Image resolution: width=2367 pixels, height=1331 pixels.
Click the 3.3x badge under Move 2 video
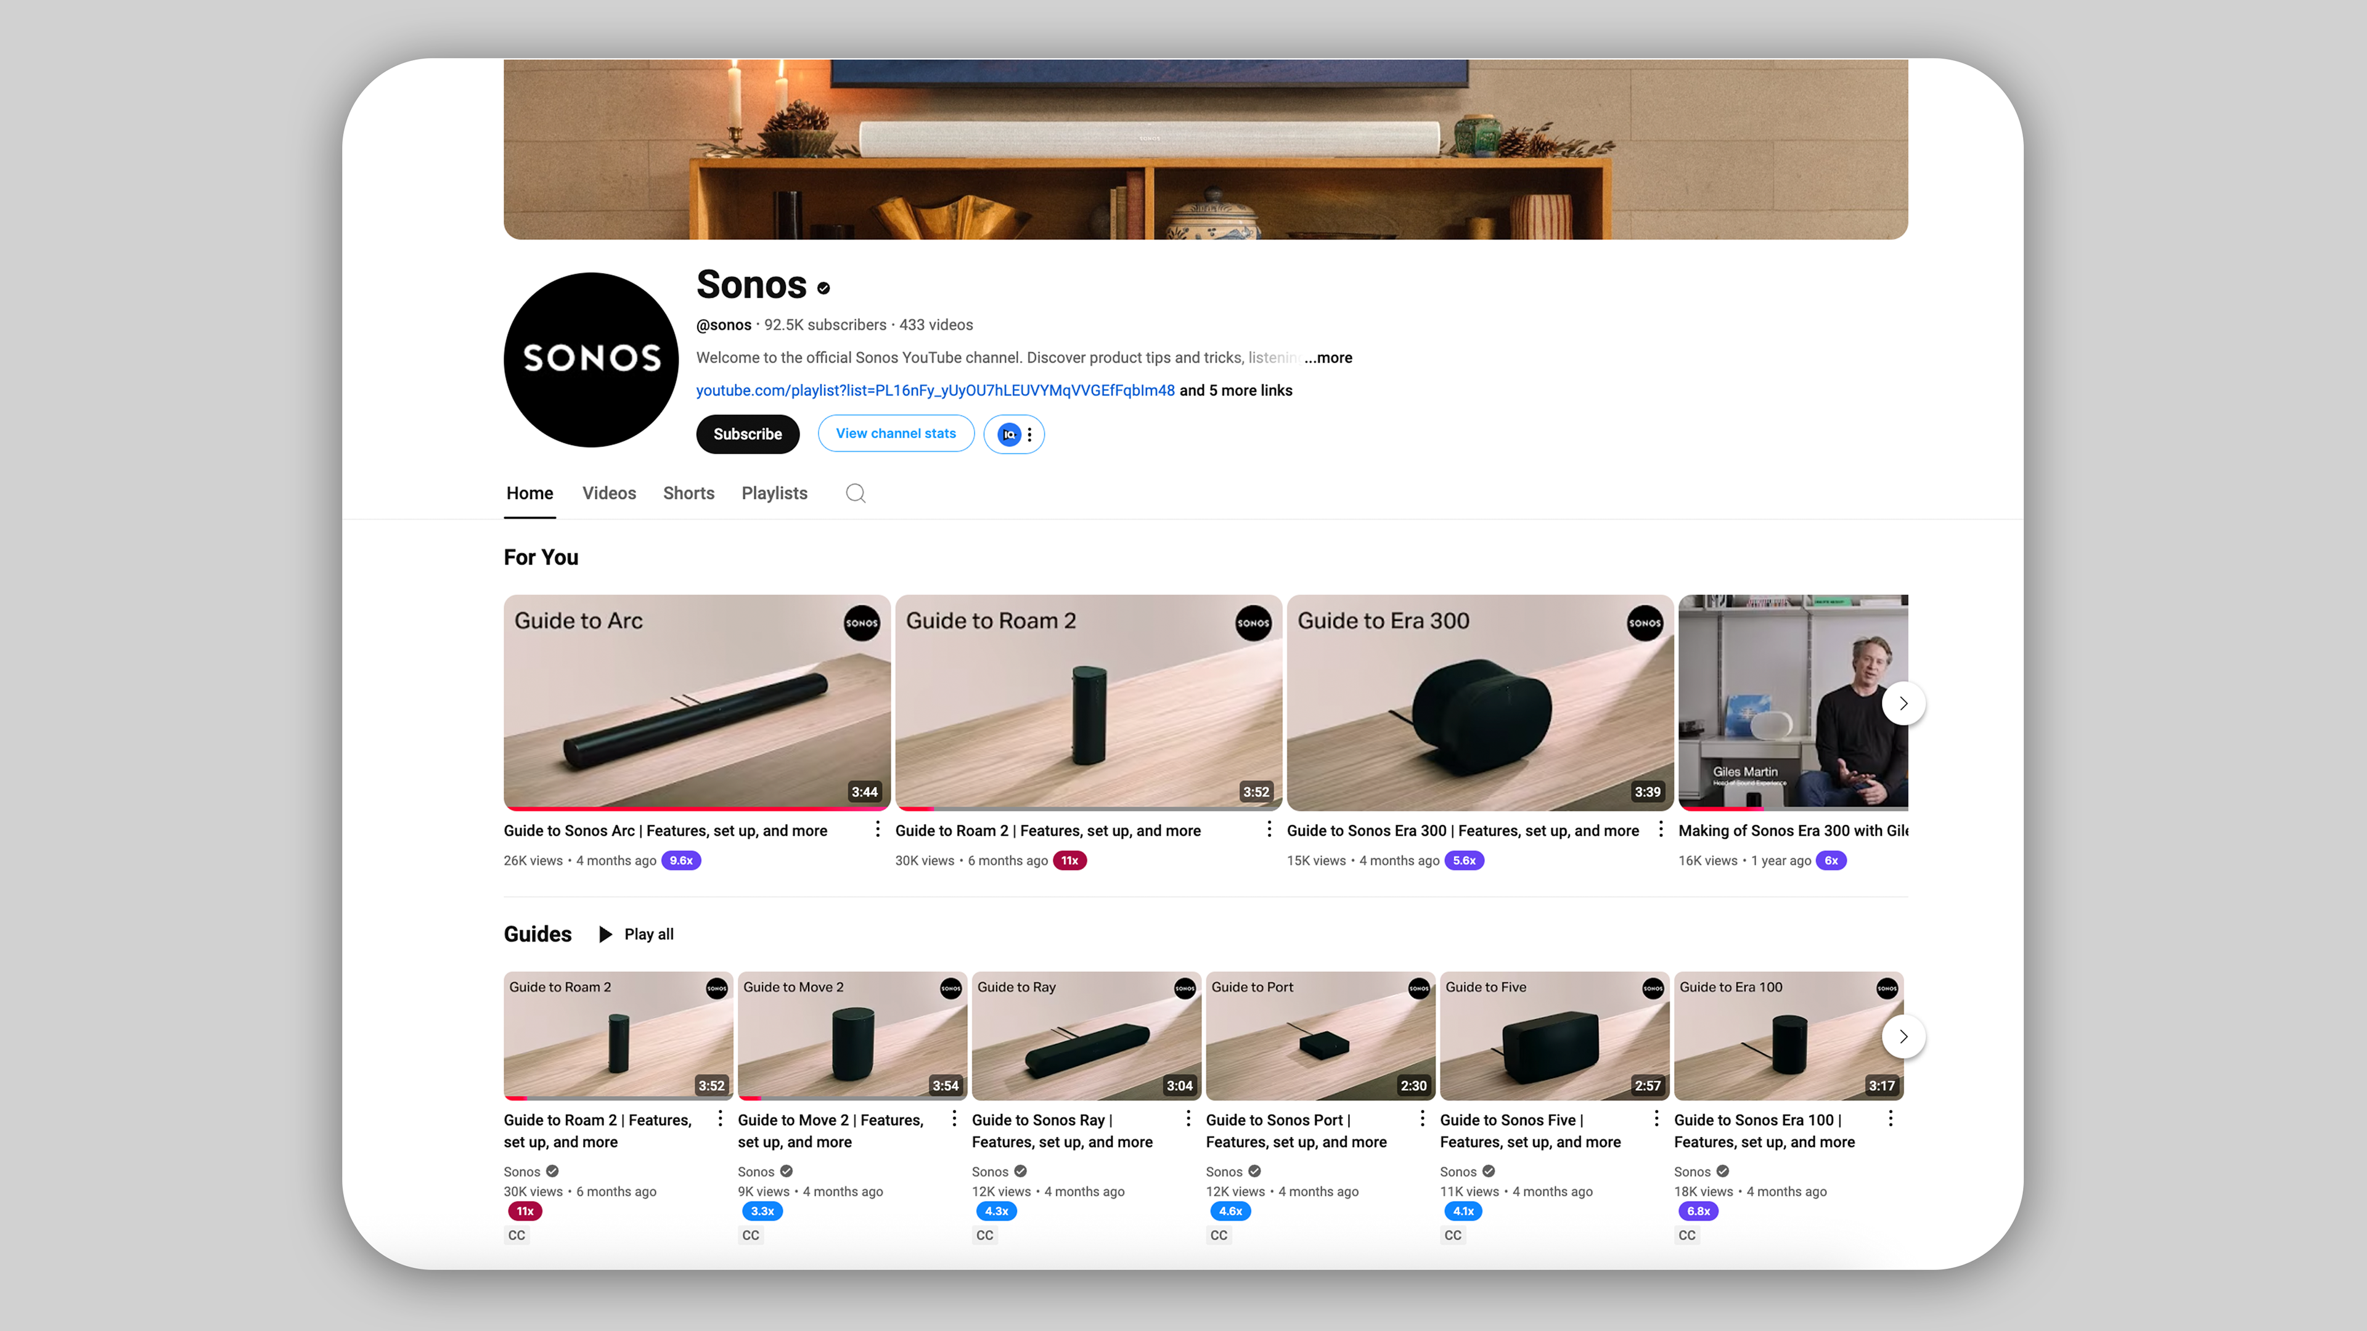click(762, 1211)
